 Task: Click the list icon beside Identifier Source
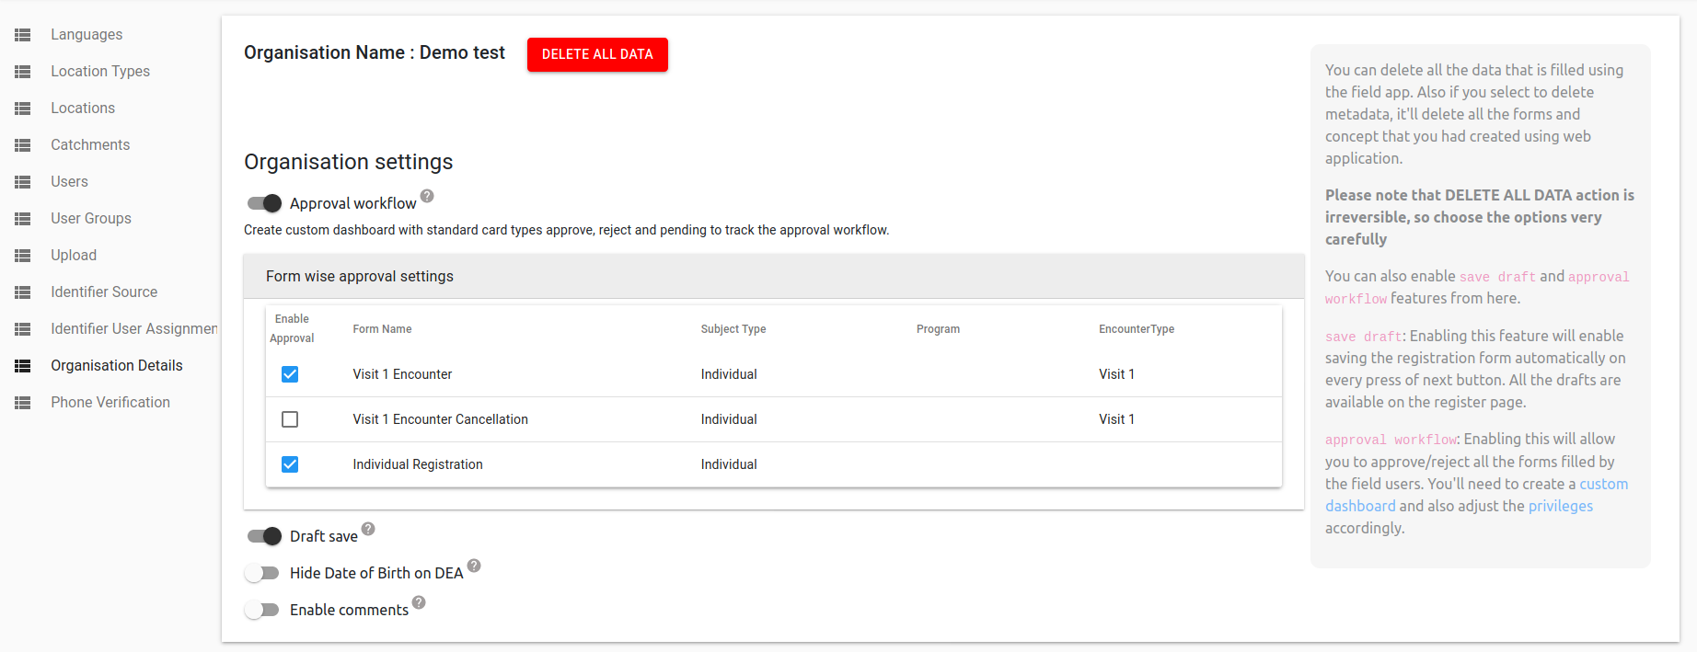tap(23, 292)
